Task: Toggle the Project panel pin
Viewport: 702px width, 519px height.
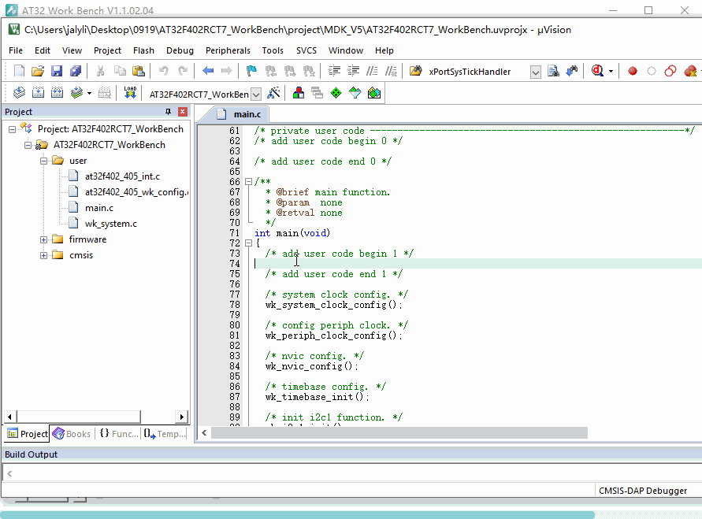Action: (169, 111)
